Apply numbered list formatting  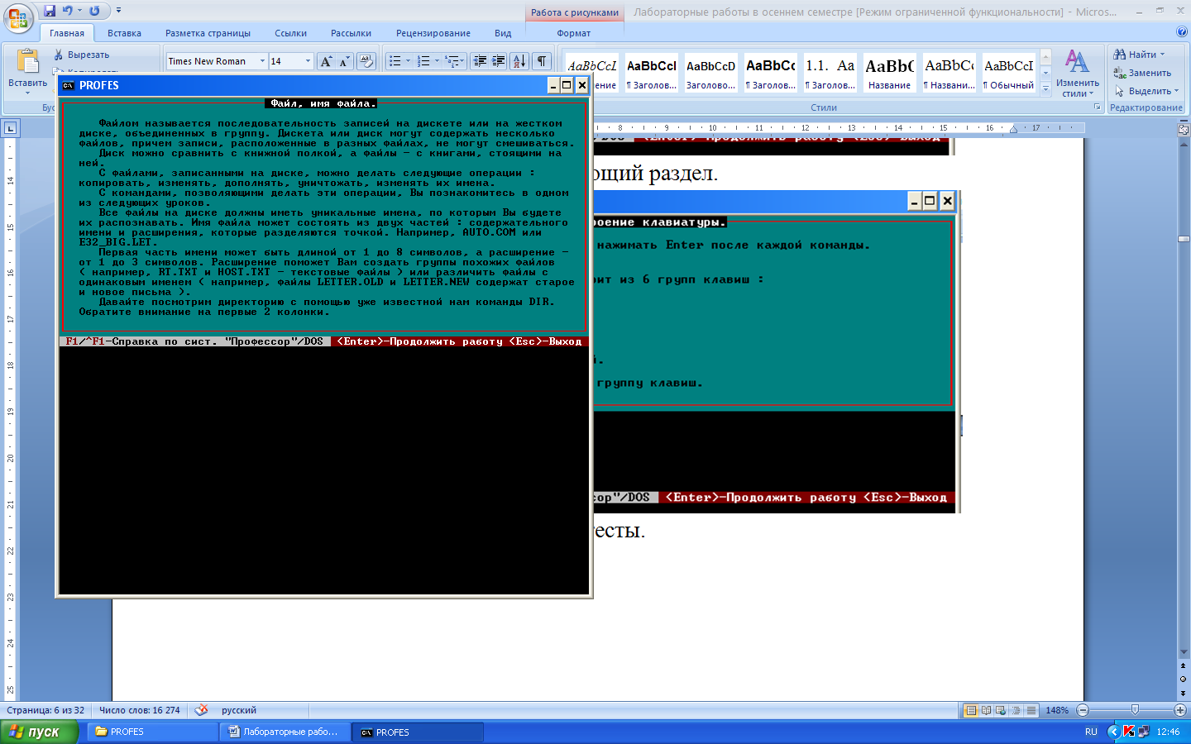(423, 61)
